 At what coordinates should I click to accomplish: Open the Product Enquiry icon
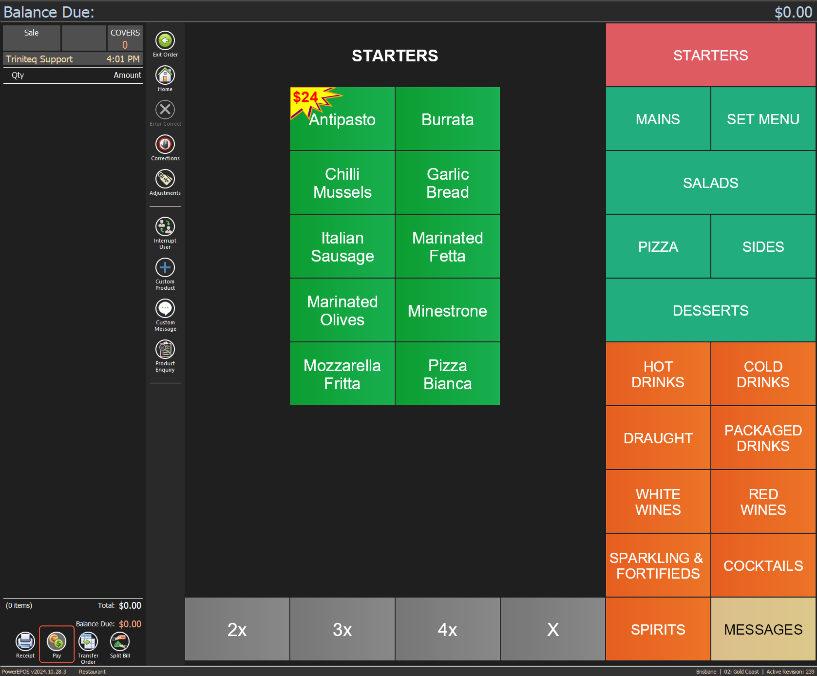[x=165, y=349]
